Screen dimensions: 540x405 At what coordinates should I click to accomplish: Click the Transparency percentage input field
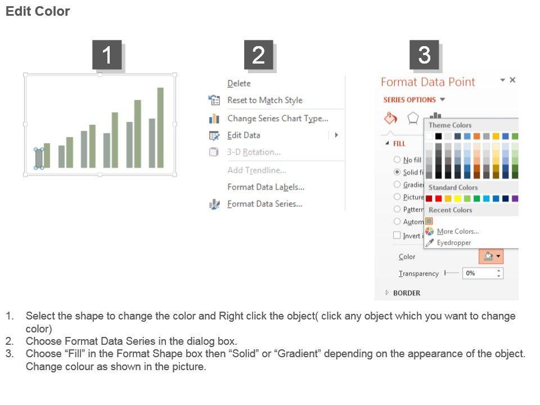click(x=479, y=273)
